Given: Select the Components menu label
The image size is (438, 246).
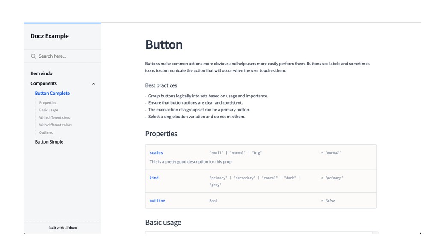Looking at the screenshot, I should pos(44,83).
